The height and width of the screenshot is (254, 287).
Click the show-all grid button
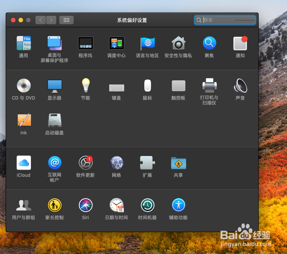tap(66, 20)
